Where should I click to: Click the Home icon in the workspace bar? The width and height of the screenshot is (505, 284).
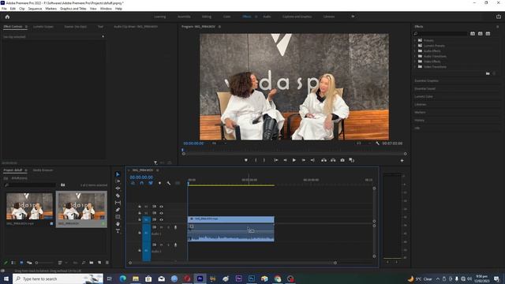pyautogui.click(x=7, y=17)
